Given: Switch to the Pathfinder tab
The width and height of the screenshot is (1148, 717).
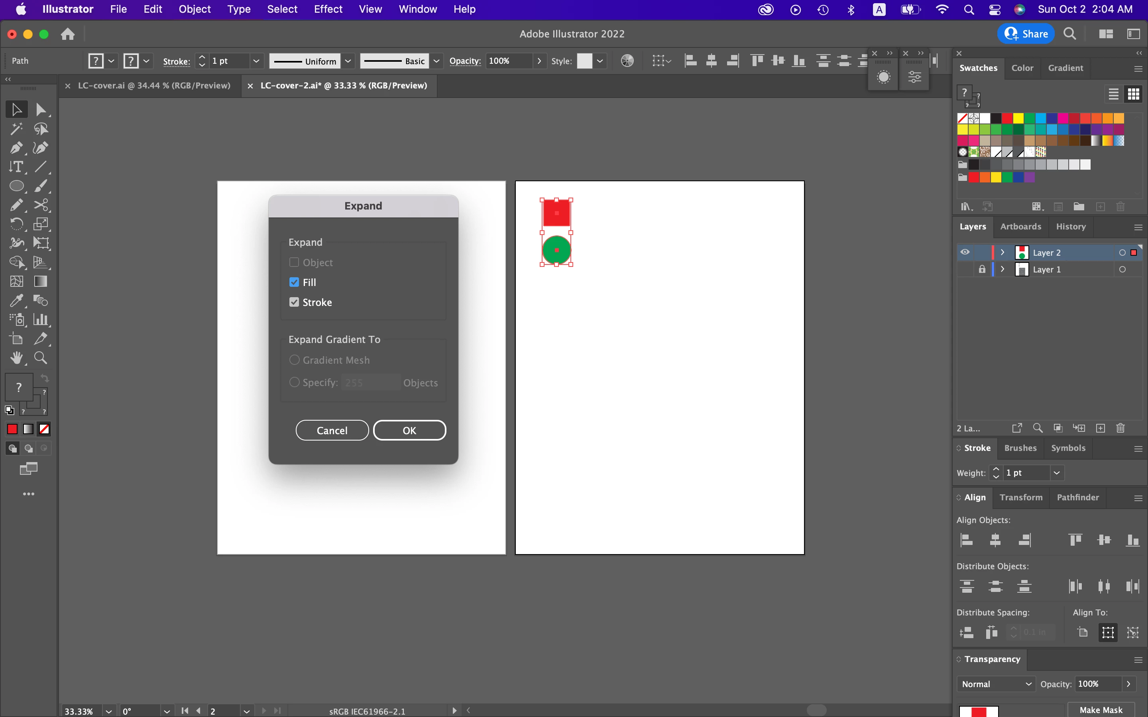Looking at the screenshot, I should [1077, 497].
